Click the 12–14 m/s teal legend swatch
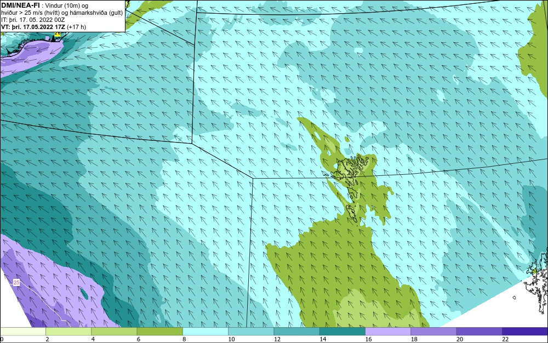The height and width of the screenshot is (343, 548). (296, 331)
